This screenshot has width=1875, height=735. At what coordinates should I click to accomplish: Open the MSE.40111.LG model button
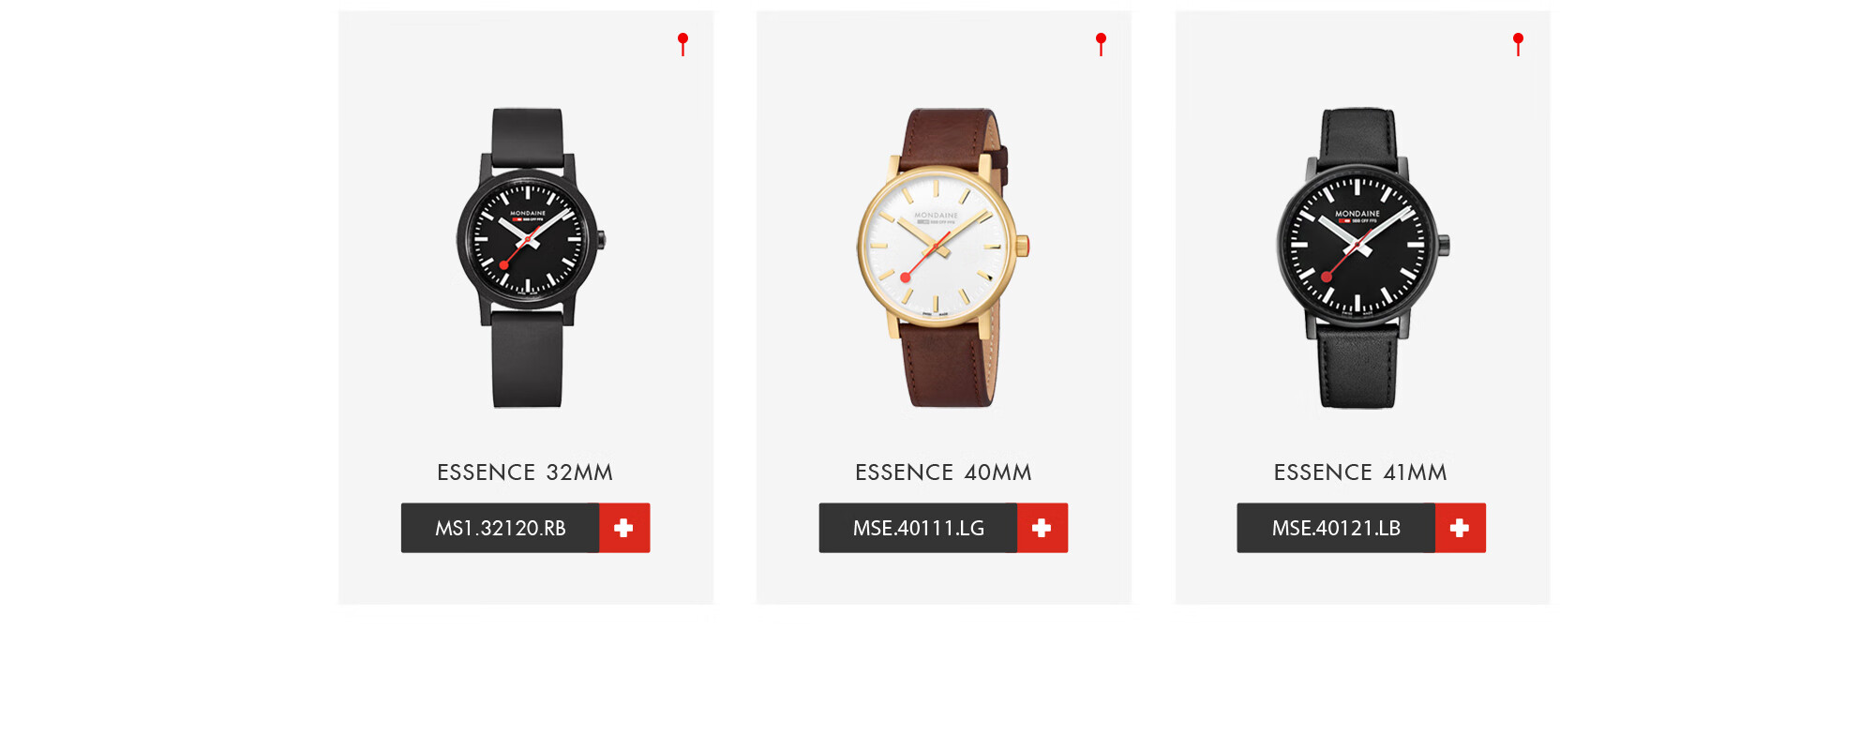coord(919,528)
